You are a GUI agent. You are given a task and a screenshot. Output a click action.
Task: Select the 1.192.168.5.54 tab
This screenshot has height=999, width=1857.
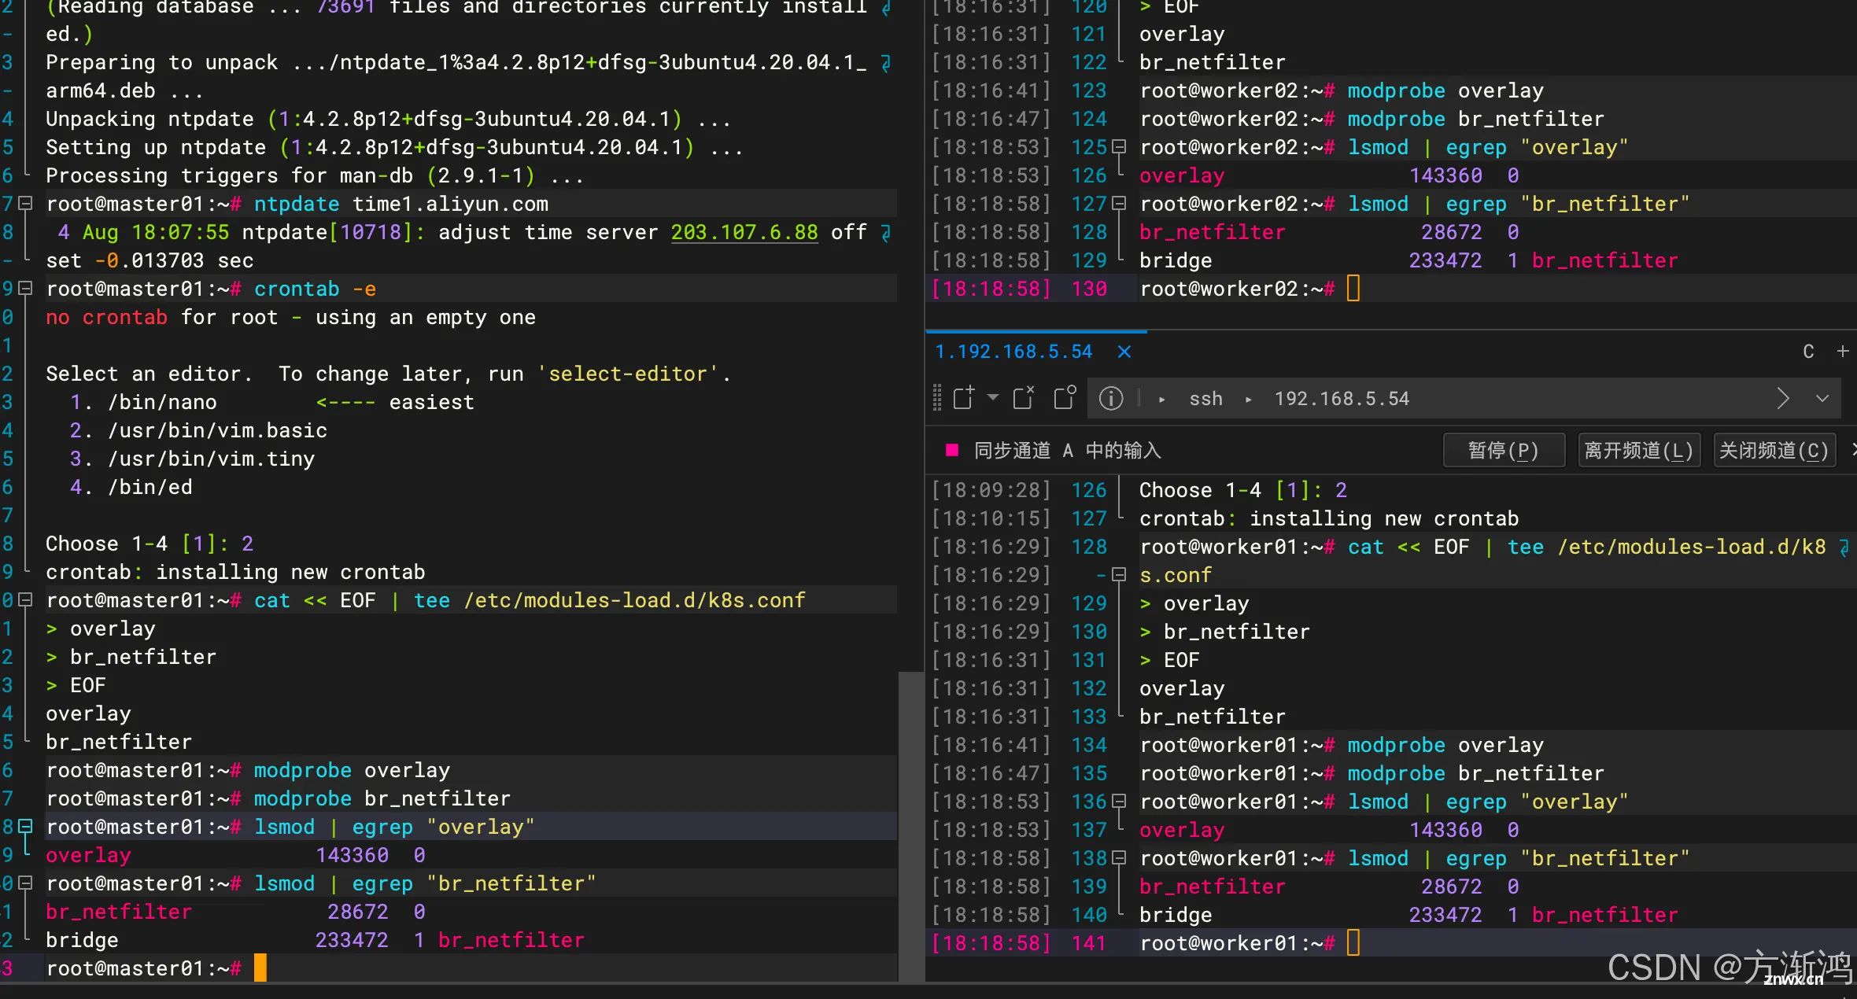1013,352
